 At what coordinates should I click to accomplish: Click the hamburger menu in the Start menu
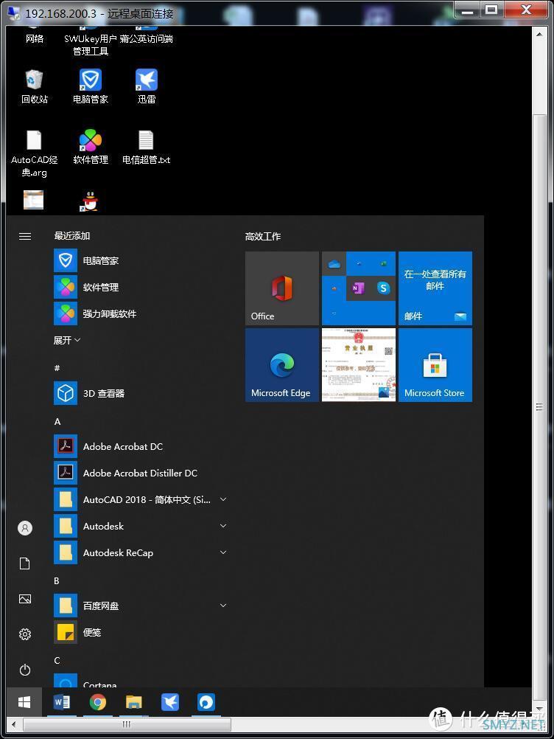[x=25, y=236]
